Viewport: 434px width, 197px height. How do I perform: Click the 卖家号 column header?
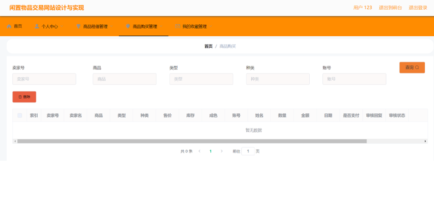52,116
